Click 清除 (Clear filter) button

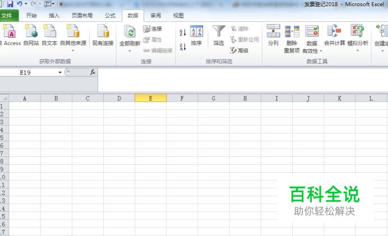tap(239, 29)
